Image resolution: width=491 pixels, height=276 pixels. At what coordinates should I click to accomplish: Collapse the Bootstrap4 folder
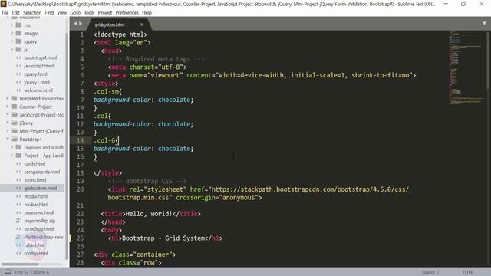[x=8, y=139]
